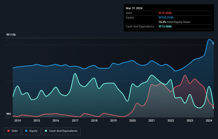
Task: Click the ₩102.315b equity value
Action: tap(166, 17)
